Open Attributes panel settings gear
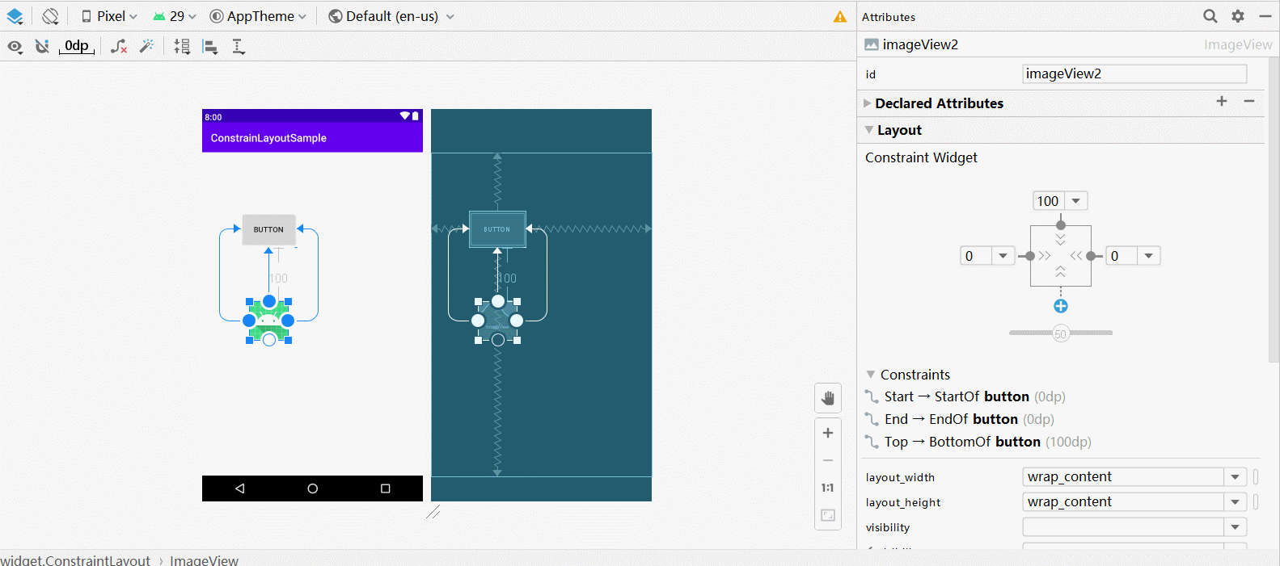Screen dimensions: 1280x566 pyautogui.click(x=1238, y=16)
